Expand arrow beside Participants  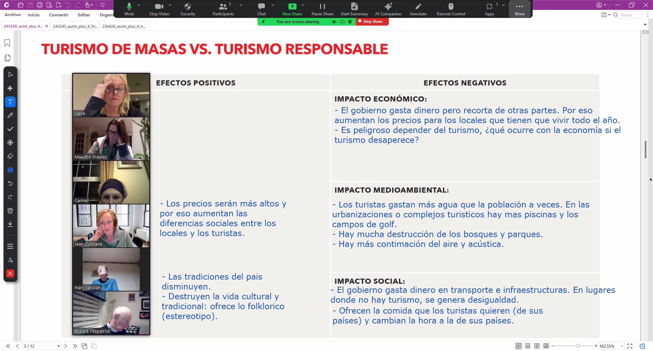241,5
